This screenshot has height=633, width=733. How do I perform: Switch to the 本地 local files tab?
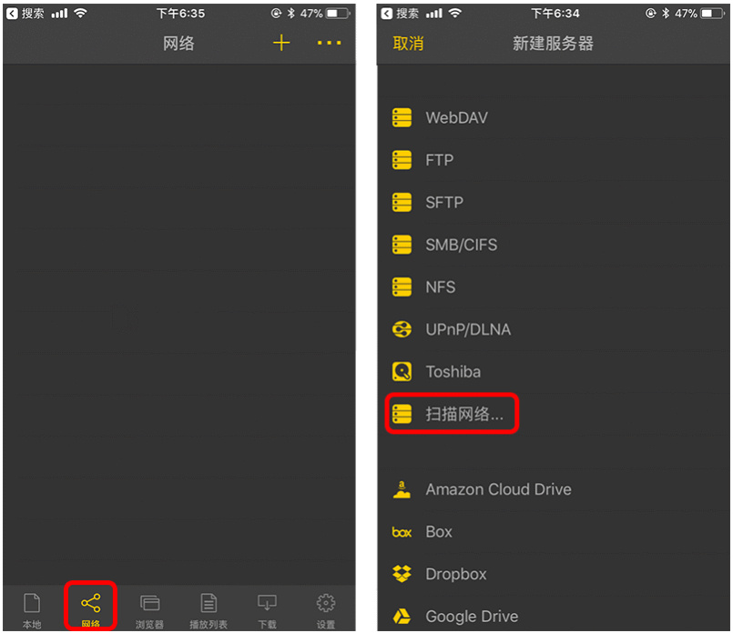(32, 610)
